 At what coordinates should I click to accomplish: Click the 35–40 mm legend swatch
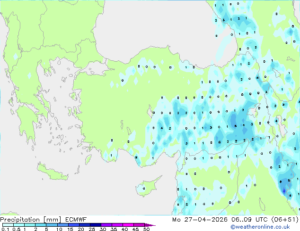(x=117, y=225)
